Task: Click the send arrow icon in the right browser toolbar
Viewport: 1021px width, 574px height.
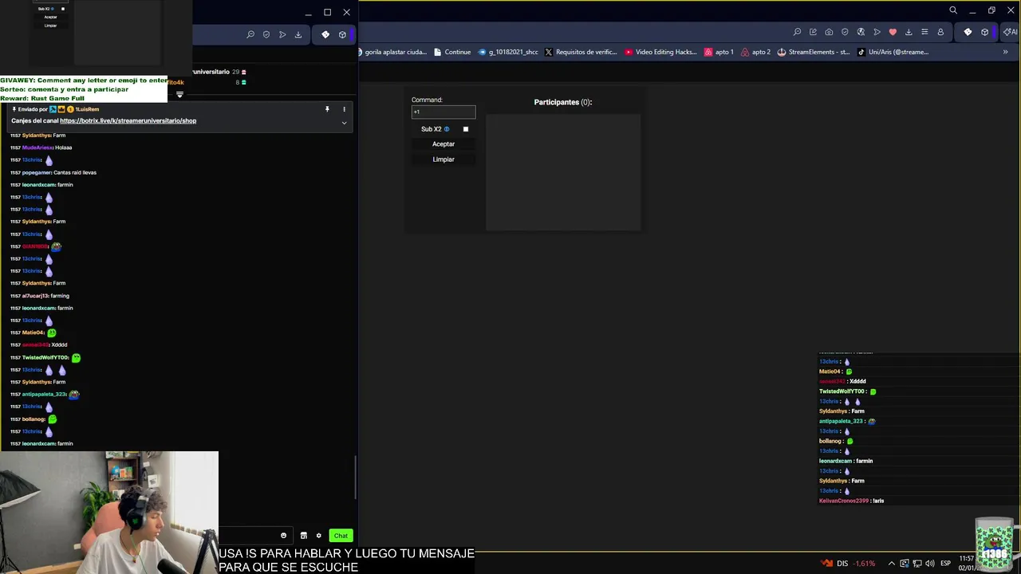Action: pyautogui.click(x=877, y=32)
